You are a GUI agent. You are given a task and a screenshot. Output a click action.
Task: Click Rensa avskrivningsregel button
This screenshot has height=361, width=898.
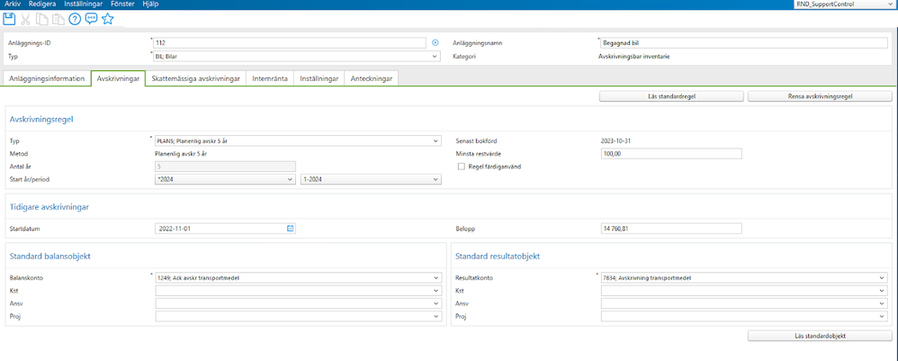point(820,96)
